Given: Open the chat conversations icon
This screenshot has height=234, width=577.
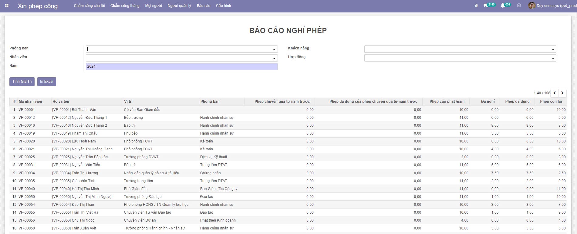Looking at the screenshot, I should [486, 5].
